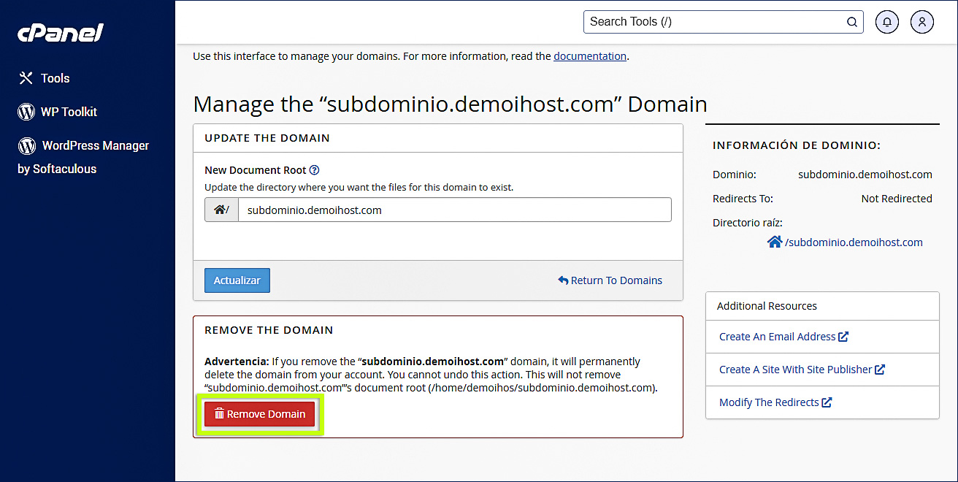Click the 'UPDATE THE DOMAIN' heading
The height and width of the screenshot is (482, 958).
[267, 138]
